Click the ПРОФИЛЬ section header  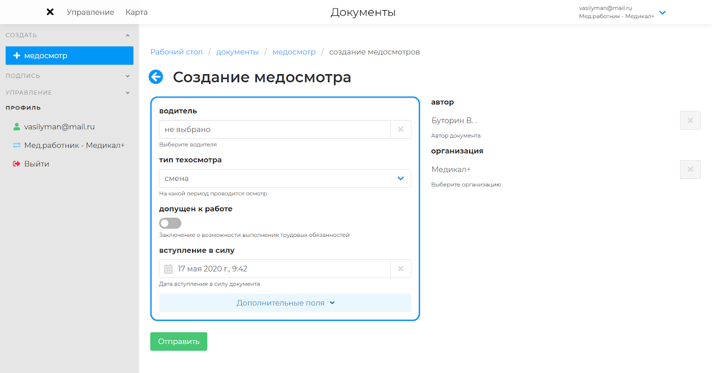[23, 108]
